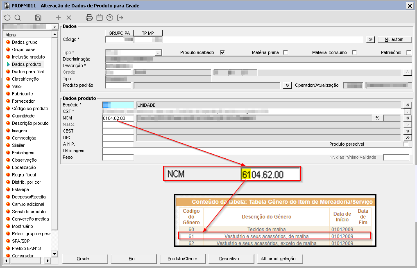This screenshot has height=268, width=417.
Task: Open the Tipo dropdown
Action: (158, 53)
